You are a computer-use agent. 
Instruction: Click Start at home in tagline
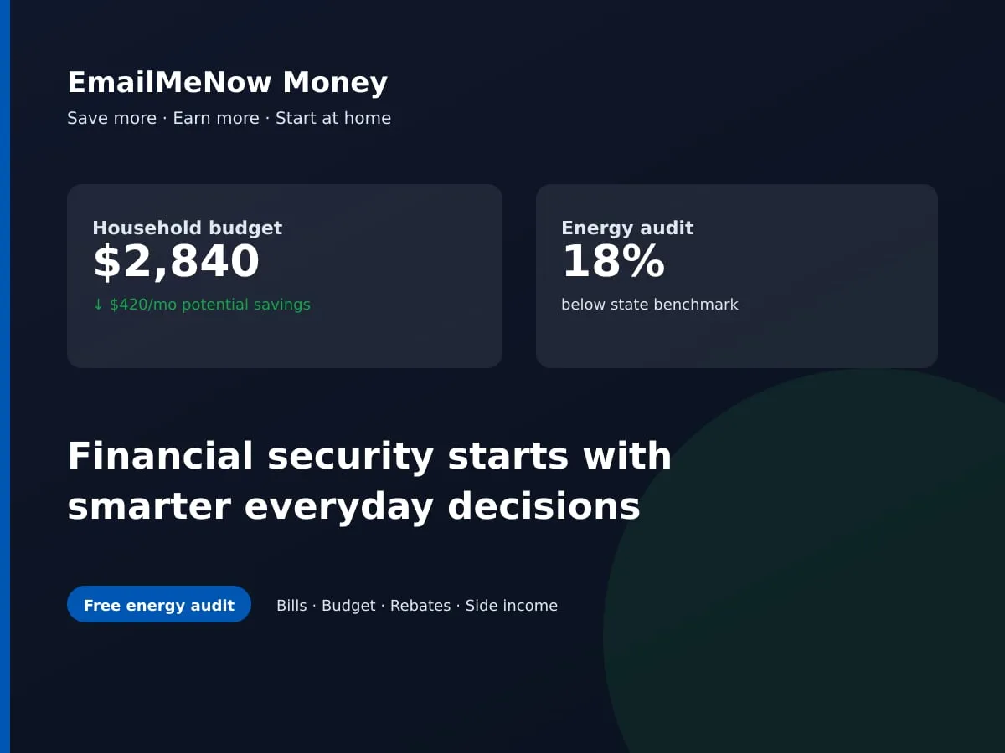point(333,118)
